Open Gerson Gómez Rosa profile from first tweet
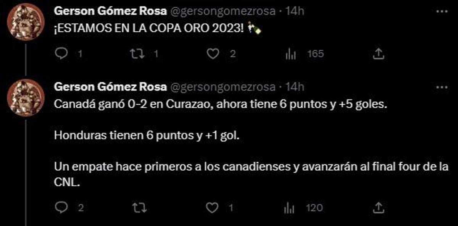This screenshot has width=458, height=226. coord(110,12)
